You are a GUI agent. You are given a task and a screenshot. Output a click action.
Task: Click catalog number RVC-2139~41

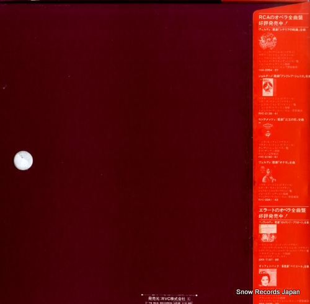[268, 113]
